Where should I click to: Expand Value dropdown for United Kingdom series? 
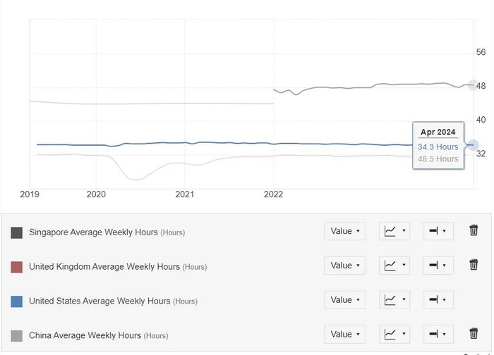coord(344,266)
